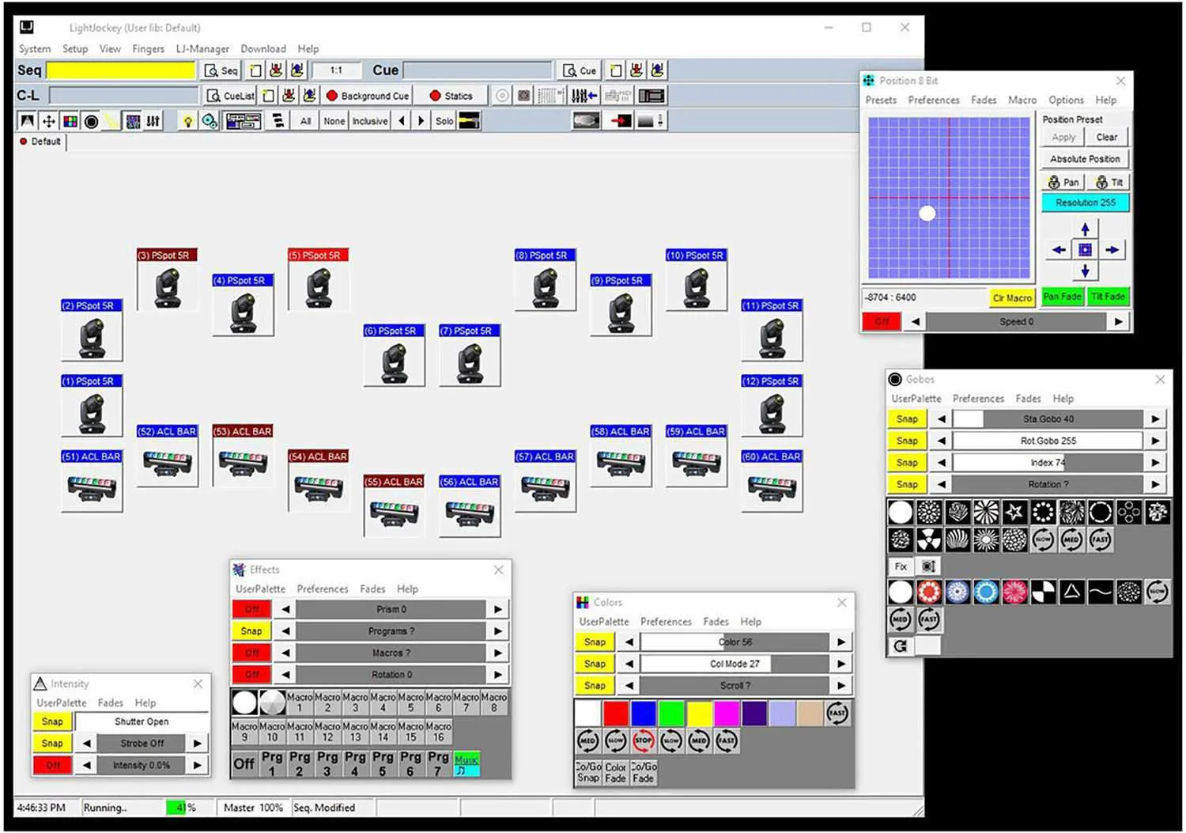Viewport: 1186px width, 833px height.
Task: Click the yellow Seq name field
Action: click(121, 70)
